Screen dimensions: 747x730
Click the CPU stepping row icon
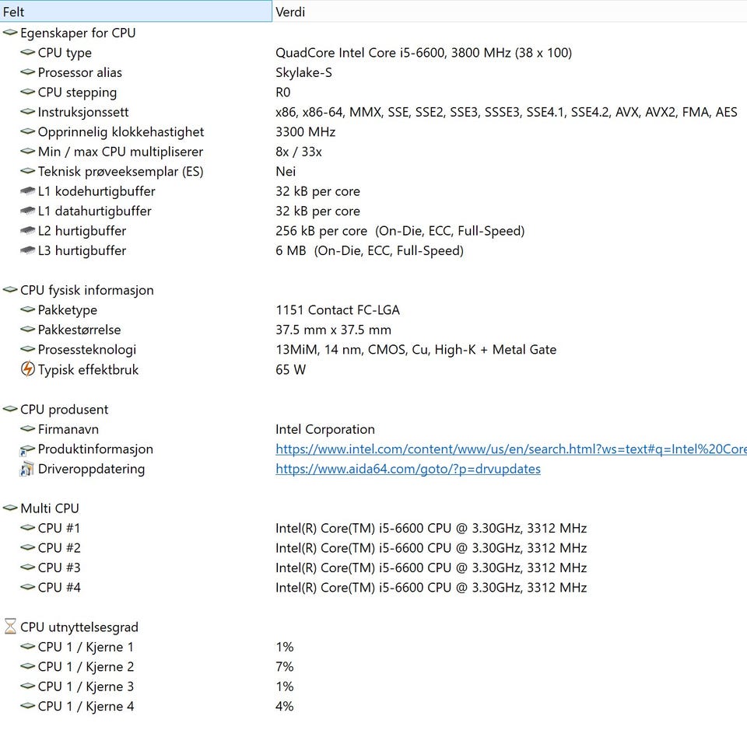[x=28, y=92]
